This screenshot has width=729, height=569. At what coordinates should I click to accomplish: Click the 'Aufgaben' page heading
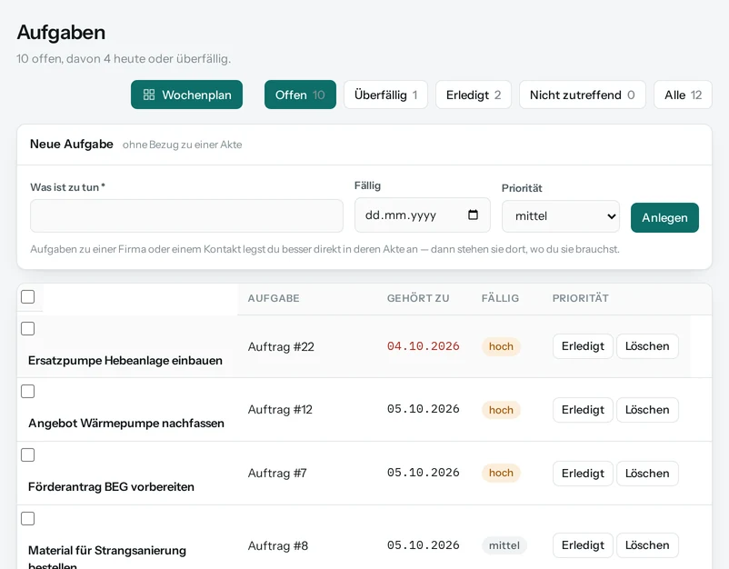[x=62, y=33]
